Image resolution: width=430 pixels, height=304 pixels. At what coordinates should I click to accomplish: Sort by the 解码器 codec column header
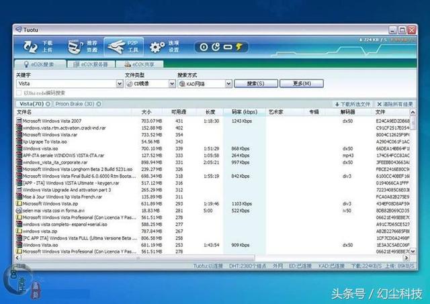(348, 112)
